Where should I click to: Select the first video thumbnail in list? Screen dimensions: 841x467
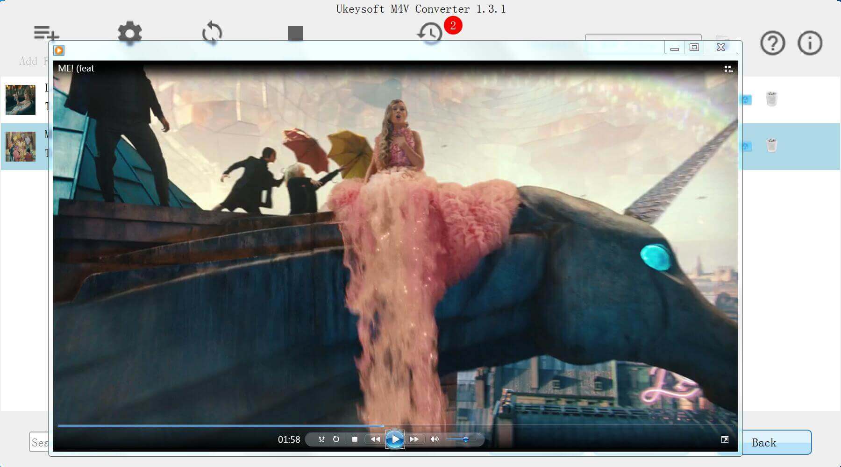pyautogui.click(x=21, y=99)
